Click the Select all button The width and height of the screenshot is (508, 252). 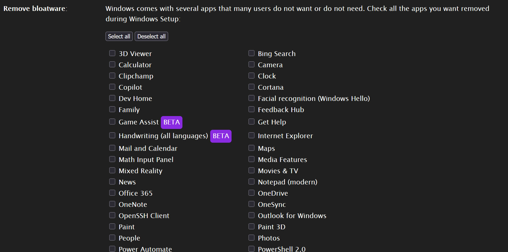point(119,36)
